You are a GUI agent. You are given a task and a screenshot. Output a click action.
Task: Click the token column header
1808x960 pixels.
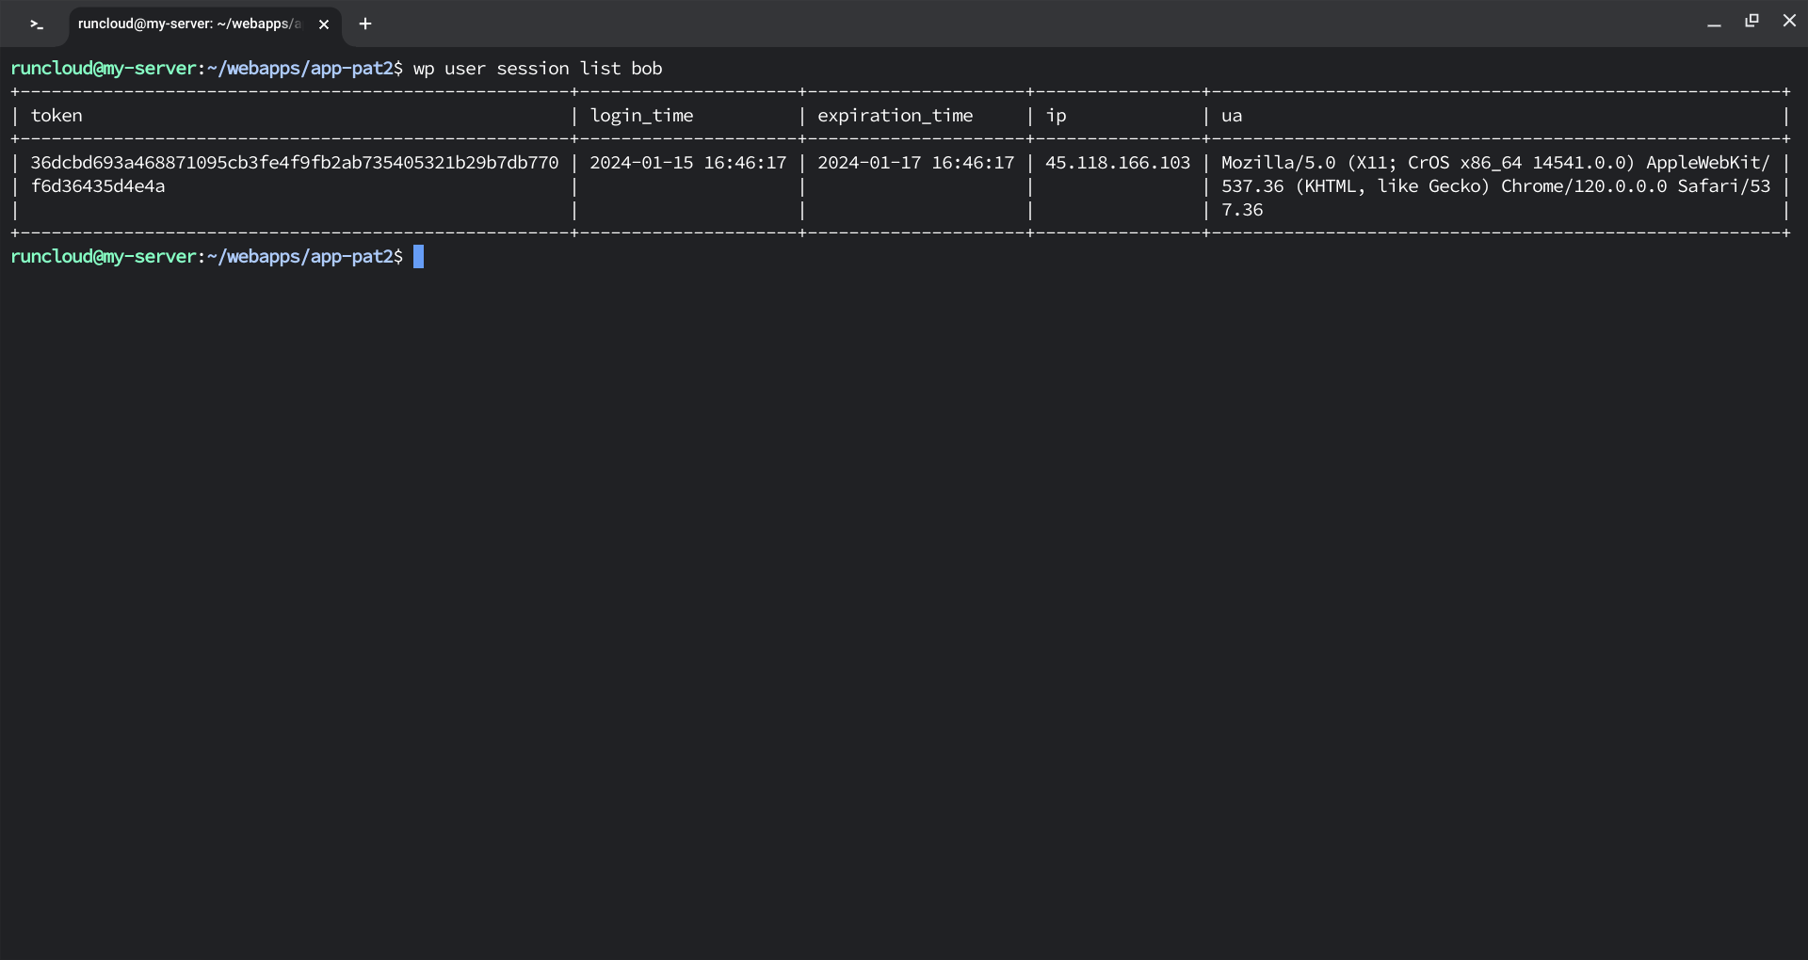pyautogui.click(x=56, y=115)
